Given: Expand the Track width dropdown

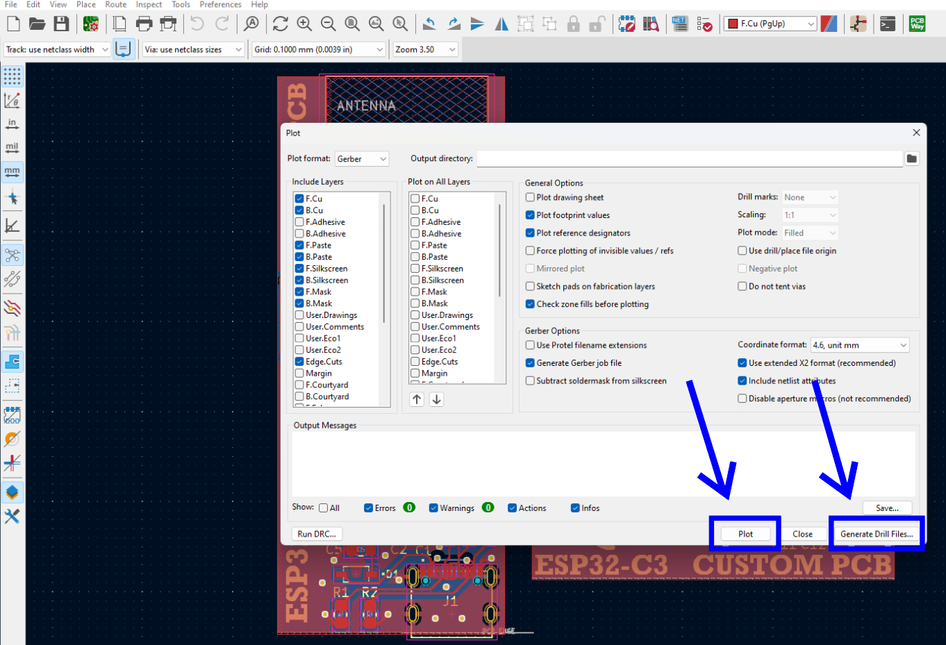Looking at the screenshot, I should [x=56, y=49].
